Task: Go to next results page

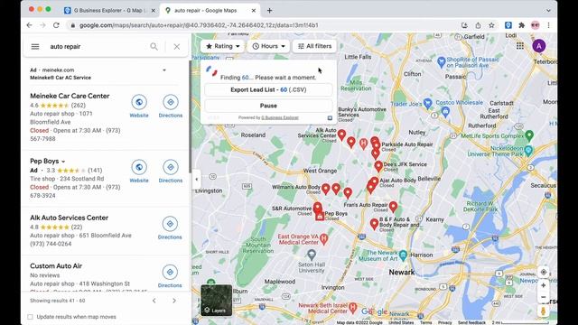Action: point(174,301)
